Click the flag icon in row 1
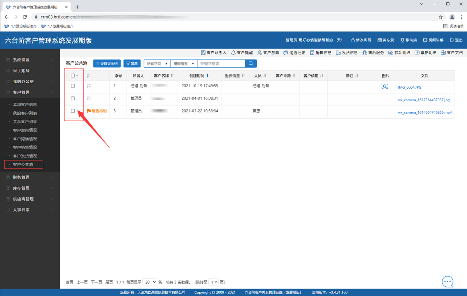The width and height of the screenshot is (467, 296). tap(89, 86)
